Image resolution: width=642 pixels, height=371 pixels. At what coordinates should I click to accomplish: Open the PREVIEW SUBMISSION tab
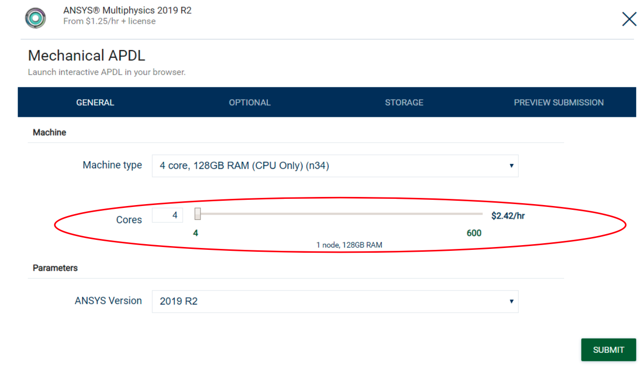[x=559, y=103]
